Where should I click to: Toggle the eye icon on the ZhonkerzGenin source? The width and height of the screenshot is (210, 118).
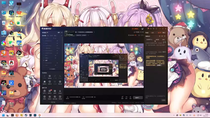tap(57, 63)
